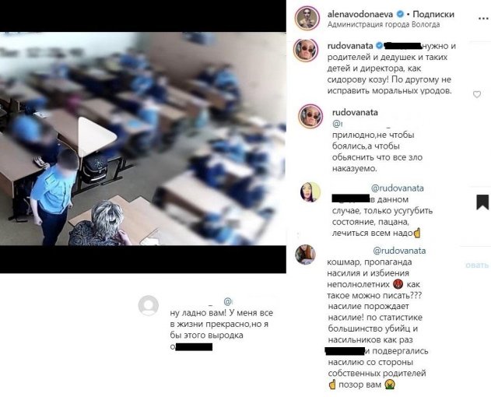Open the location Администрация города Вологда
Viewport: 491px width, 397px height.
coord(384,24)
